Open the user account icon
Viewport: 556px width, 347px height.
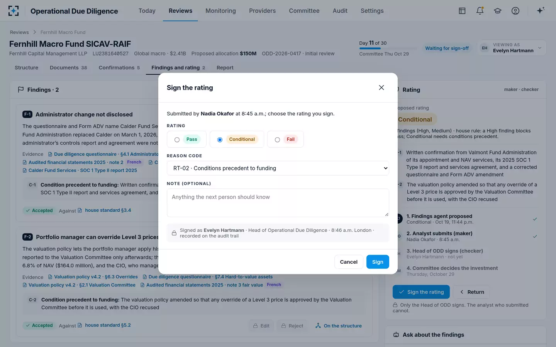coord(515,11)
